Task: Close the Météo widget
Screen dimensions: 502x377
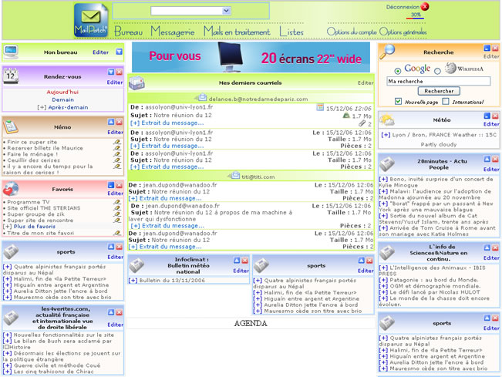Action: pyautogui.click(x=496, y=116)
